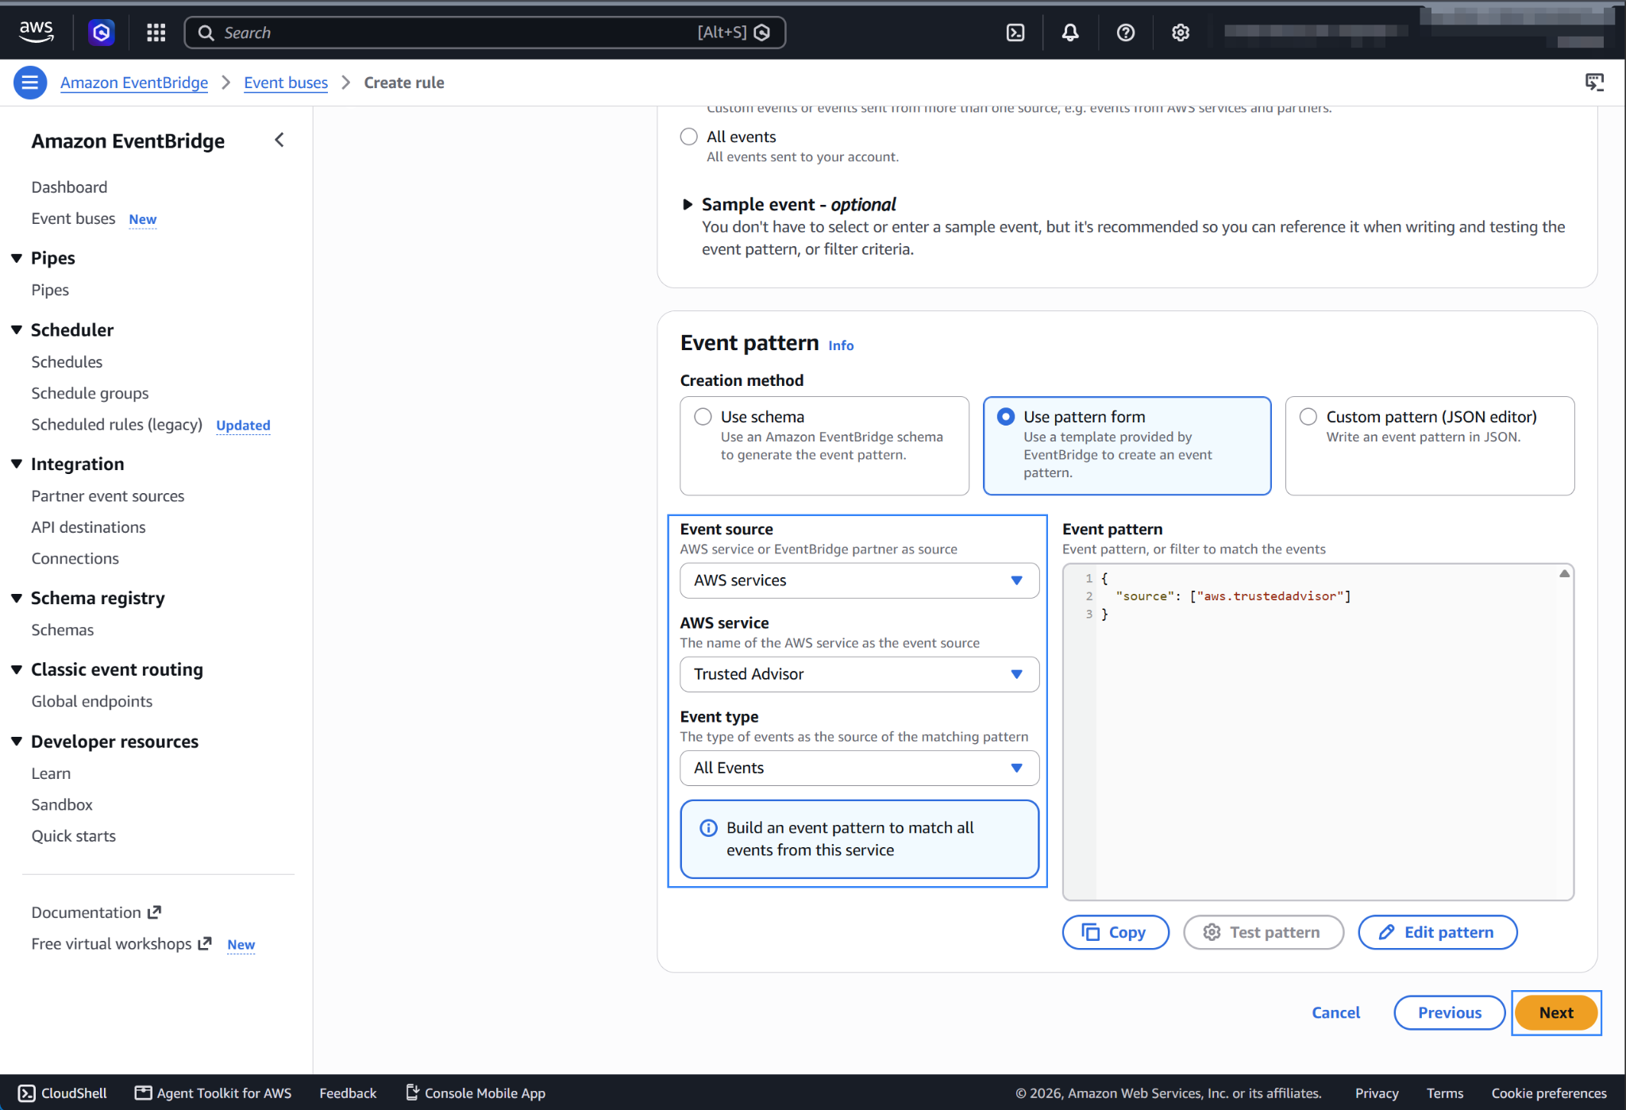Click the Next button
The image size is (1626, 1110).
tap(1555, 1012)
